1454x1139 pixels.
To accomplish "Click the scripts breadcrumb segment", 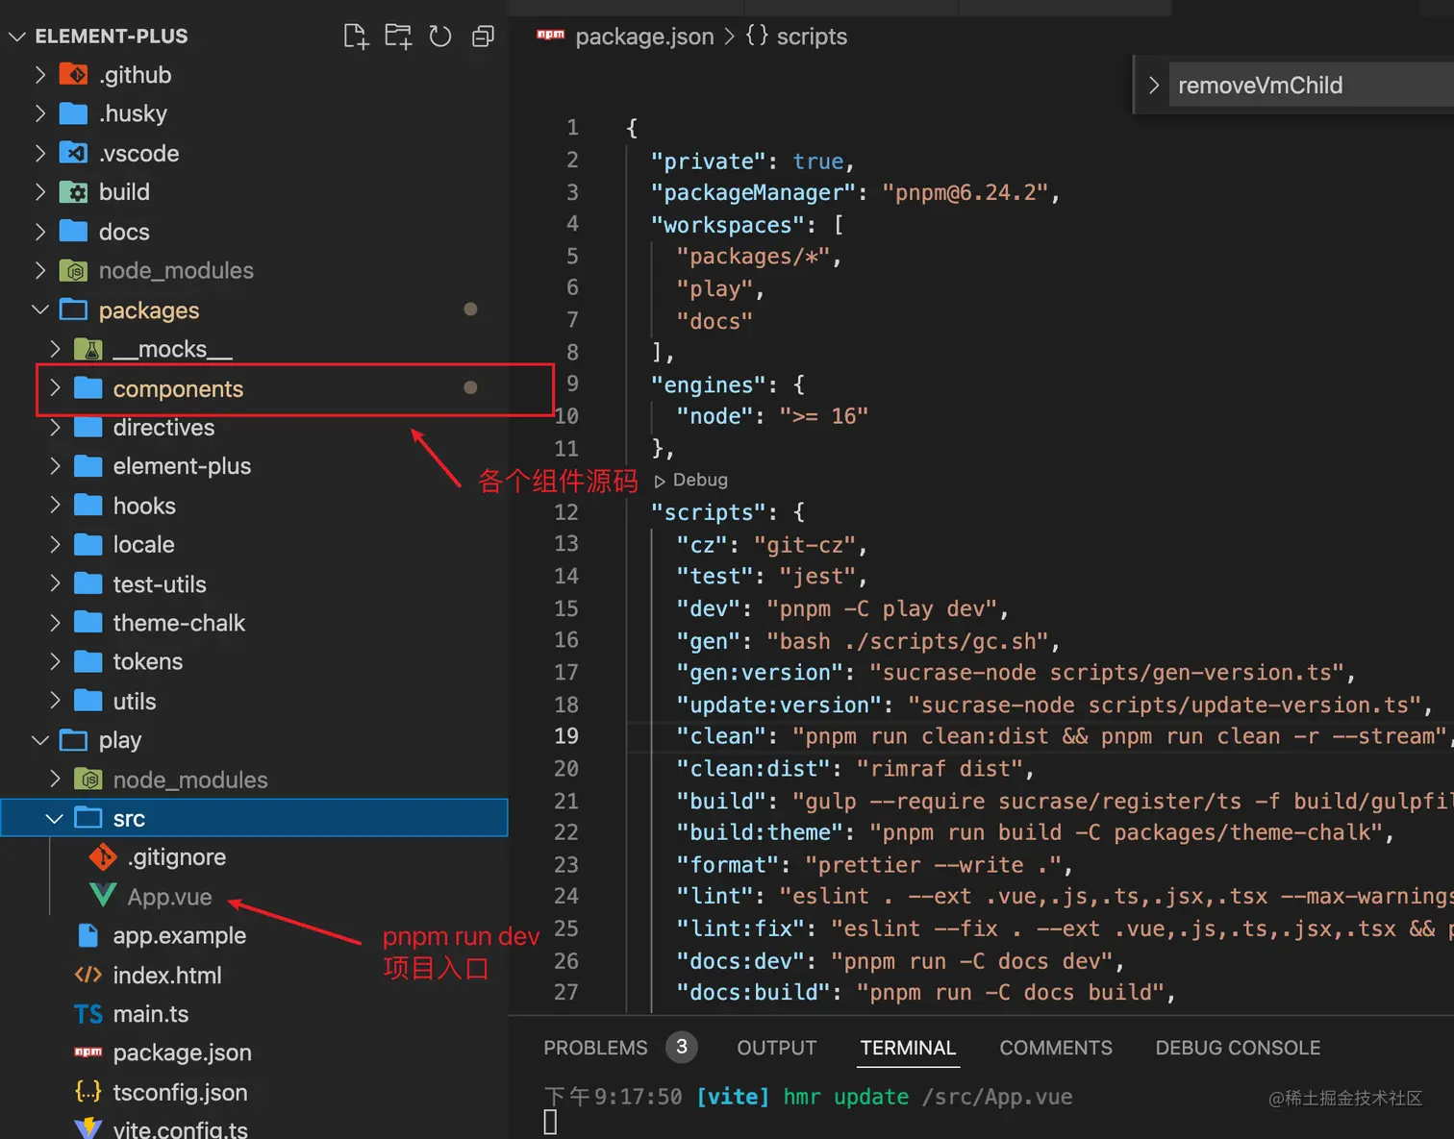I will click(x=812, y=37).
